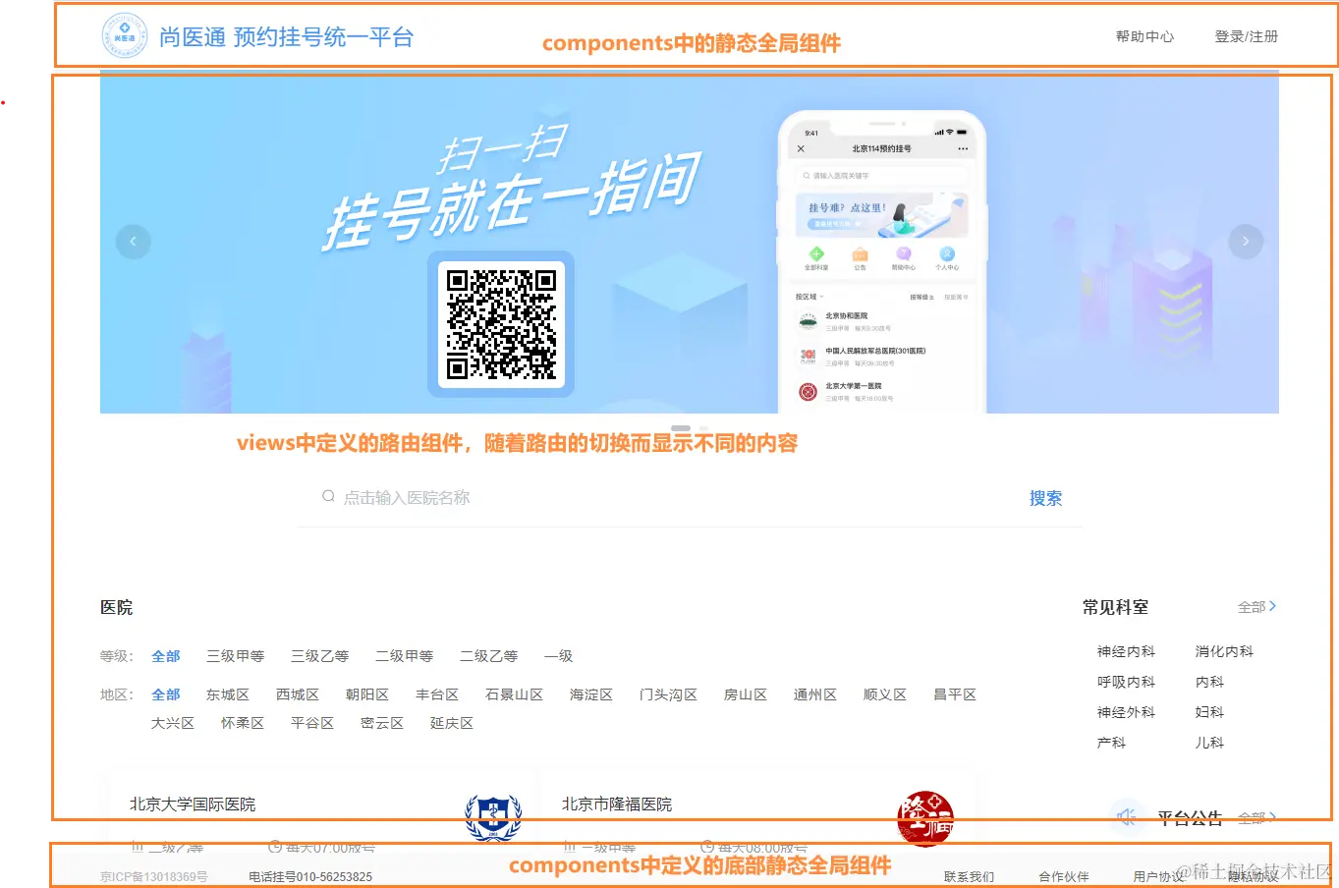1339x888 pixels.
Task: Click the 尚医通 round logo icon
Action: coord(125,36)
